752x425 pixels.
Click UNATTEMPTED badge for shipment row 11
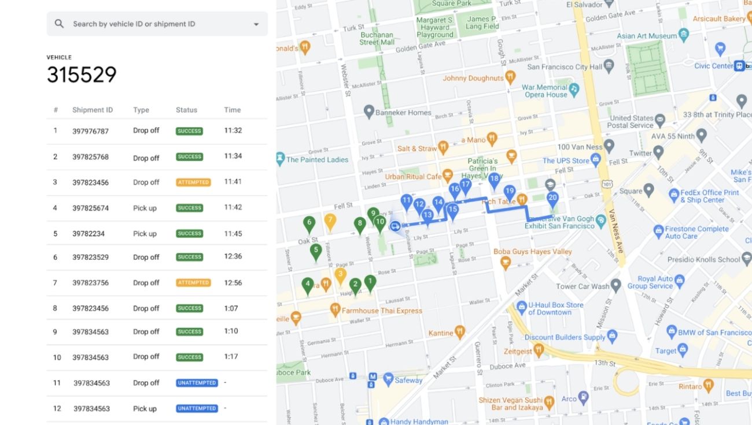(x=197, y=383)
